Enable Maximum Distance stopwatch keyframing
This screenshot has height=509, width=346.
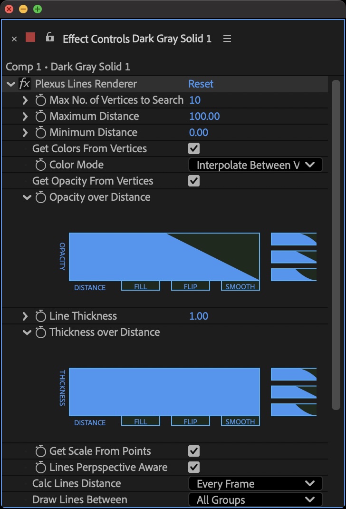[40, 116]
